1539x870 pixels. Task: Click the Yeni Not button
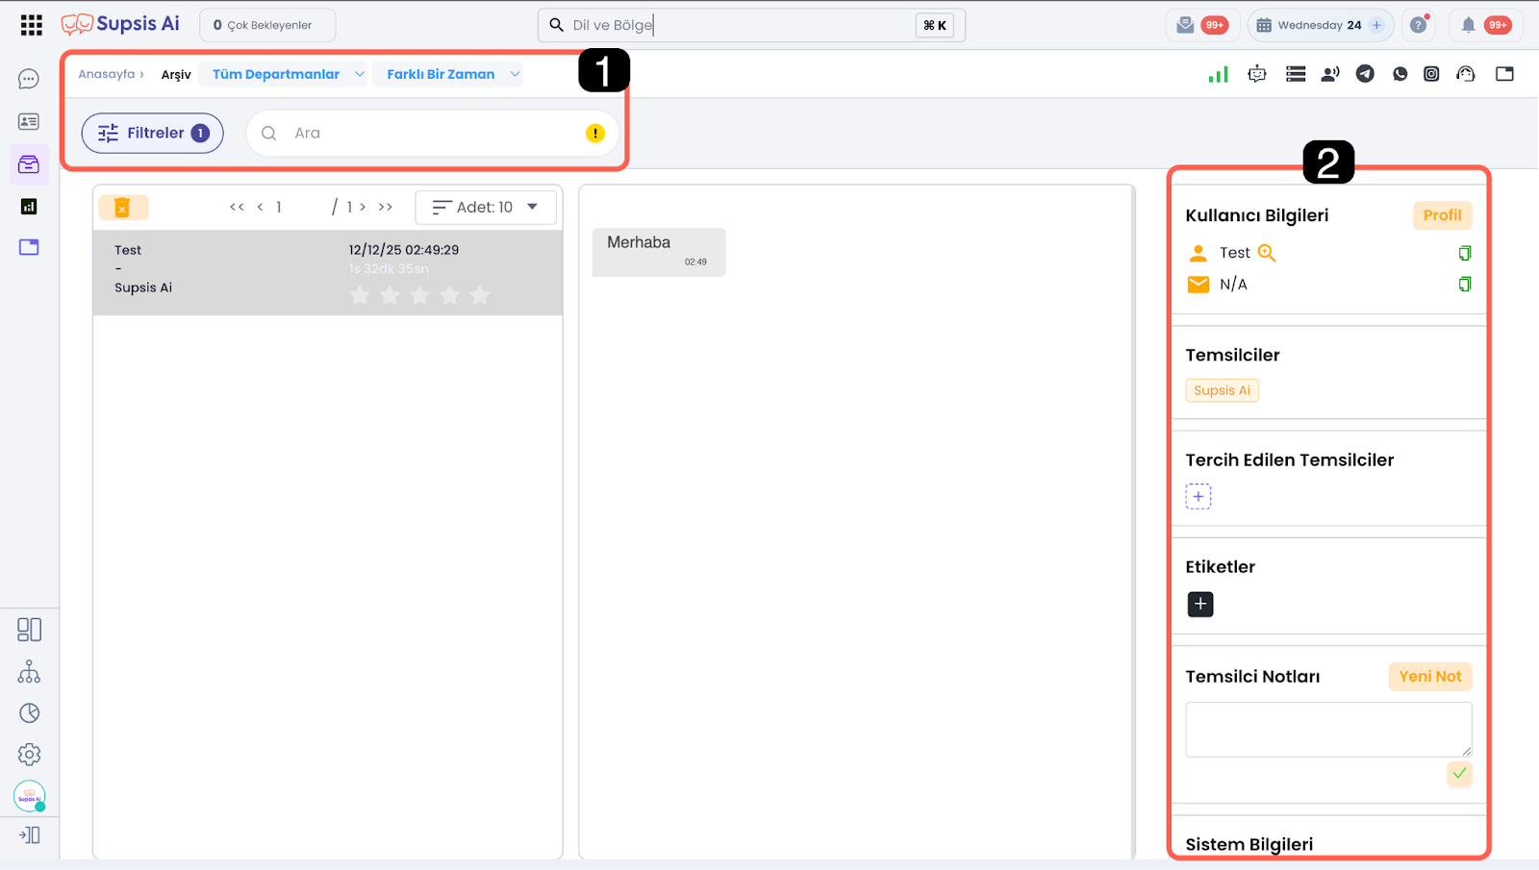[1429, 677]
